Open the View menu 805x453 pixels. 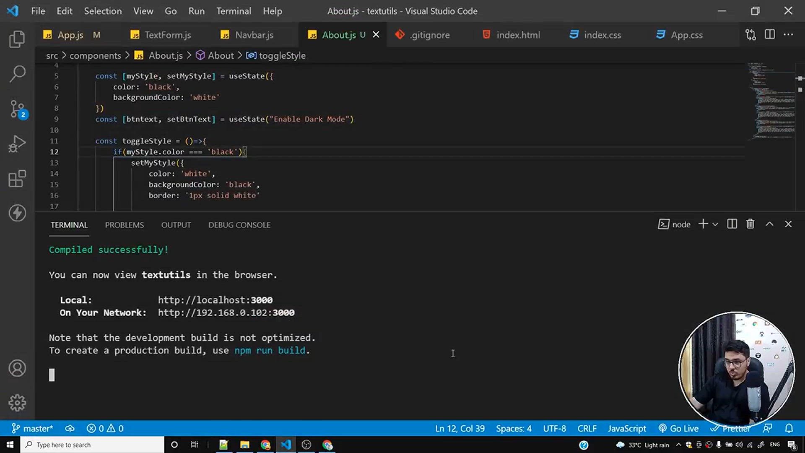coord(143,11)
